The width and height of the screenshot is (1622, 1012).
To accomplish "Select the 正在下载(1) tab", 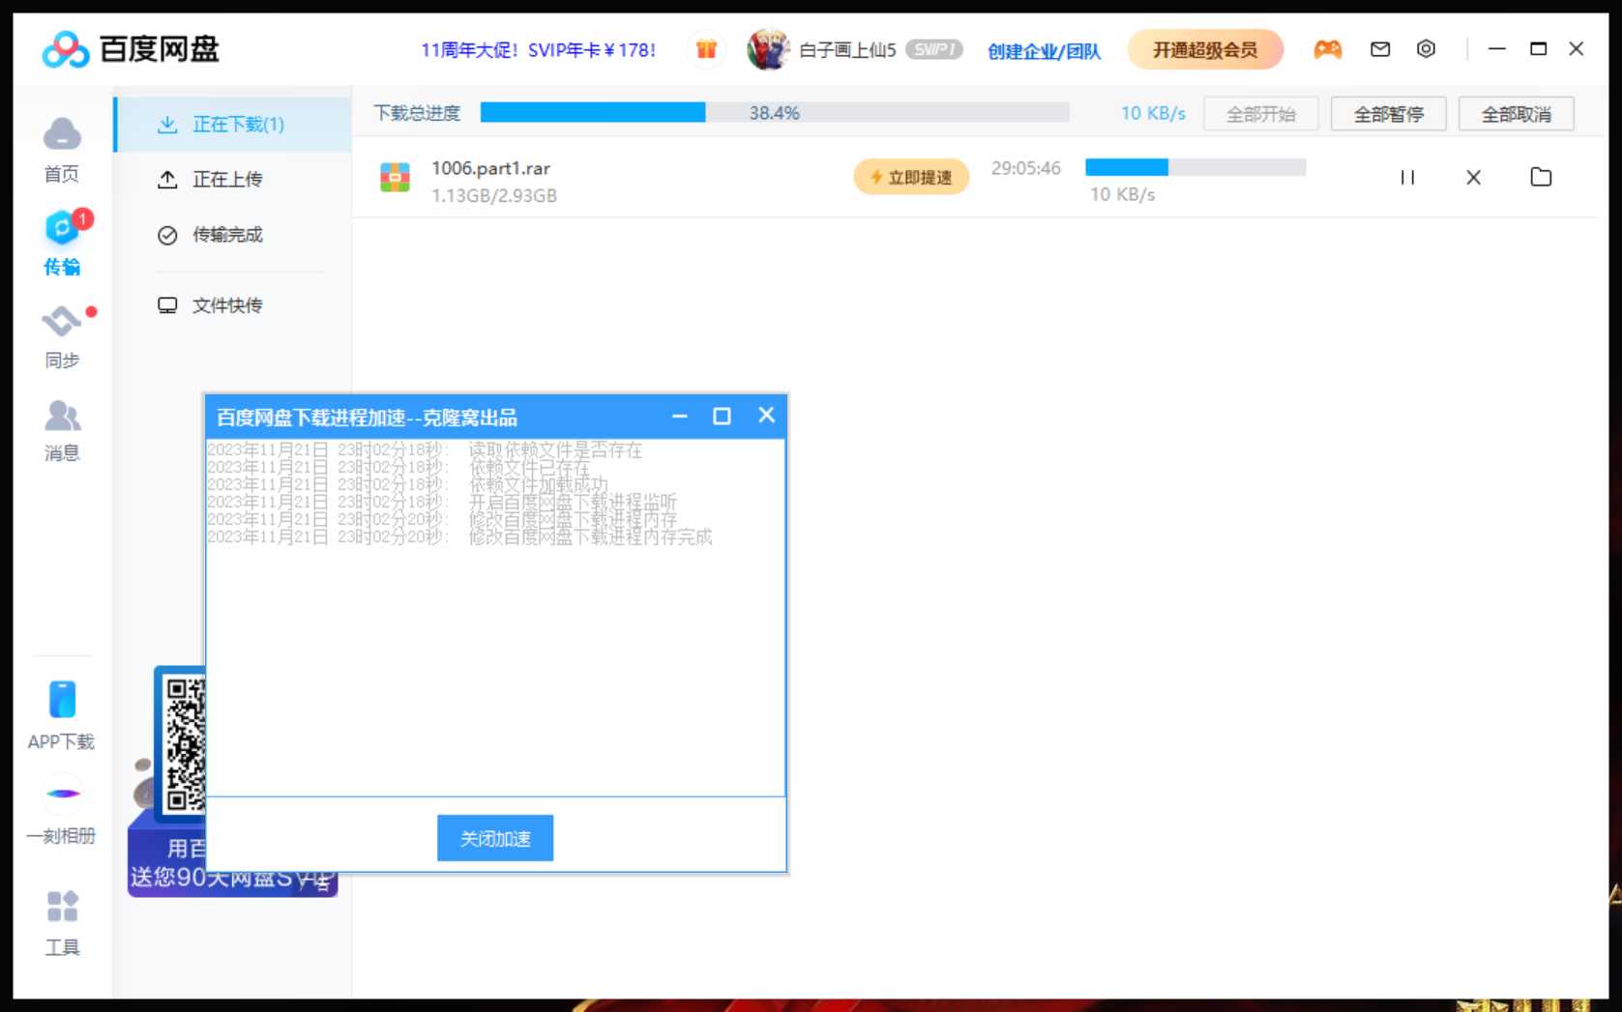I will (x=233, y=124).
